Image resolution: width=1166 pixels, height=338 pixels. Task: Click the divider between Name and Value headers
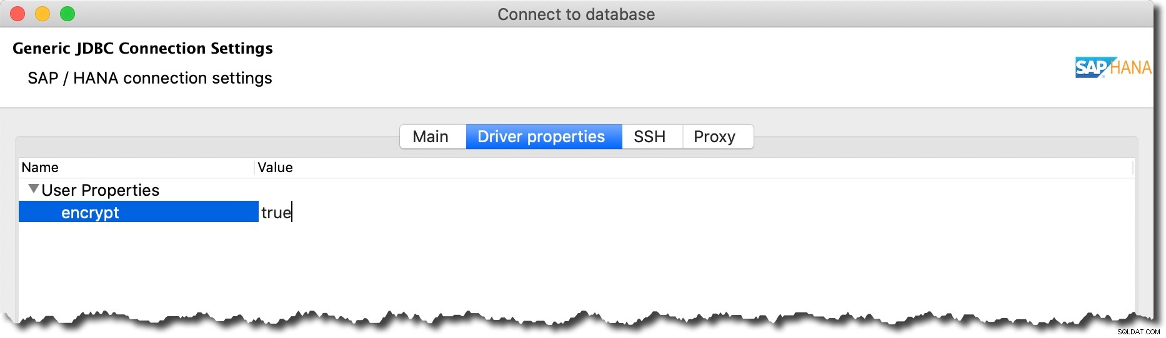pyautogui.click(x=255, y=167)
